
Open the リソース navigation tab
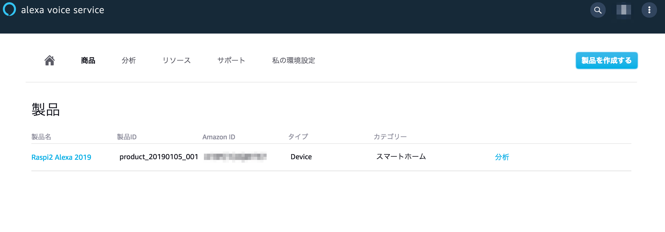pos(177,60)
